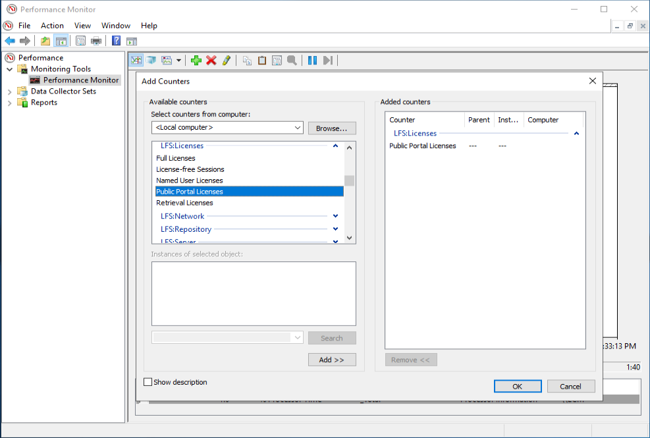Click the graph Properties icon beside the magnifier
The width and height of the screenshot is (650, 438).
[x=277, y=61]
